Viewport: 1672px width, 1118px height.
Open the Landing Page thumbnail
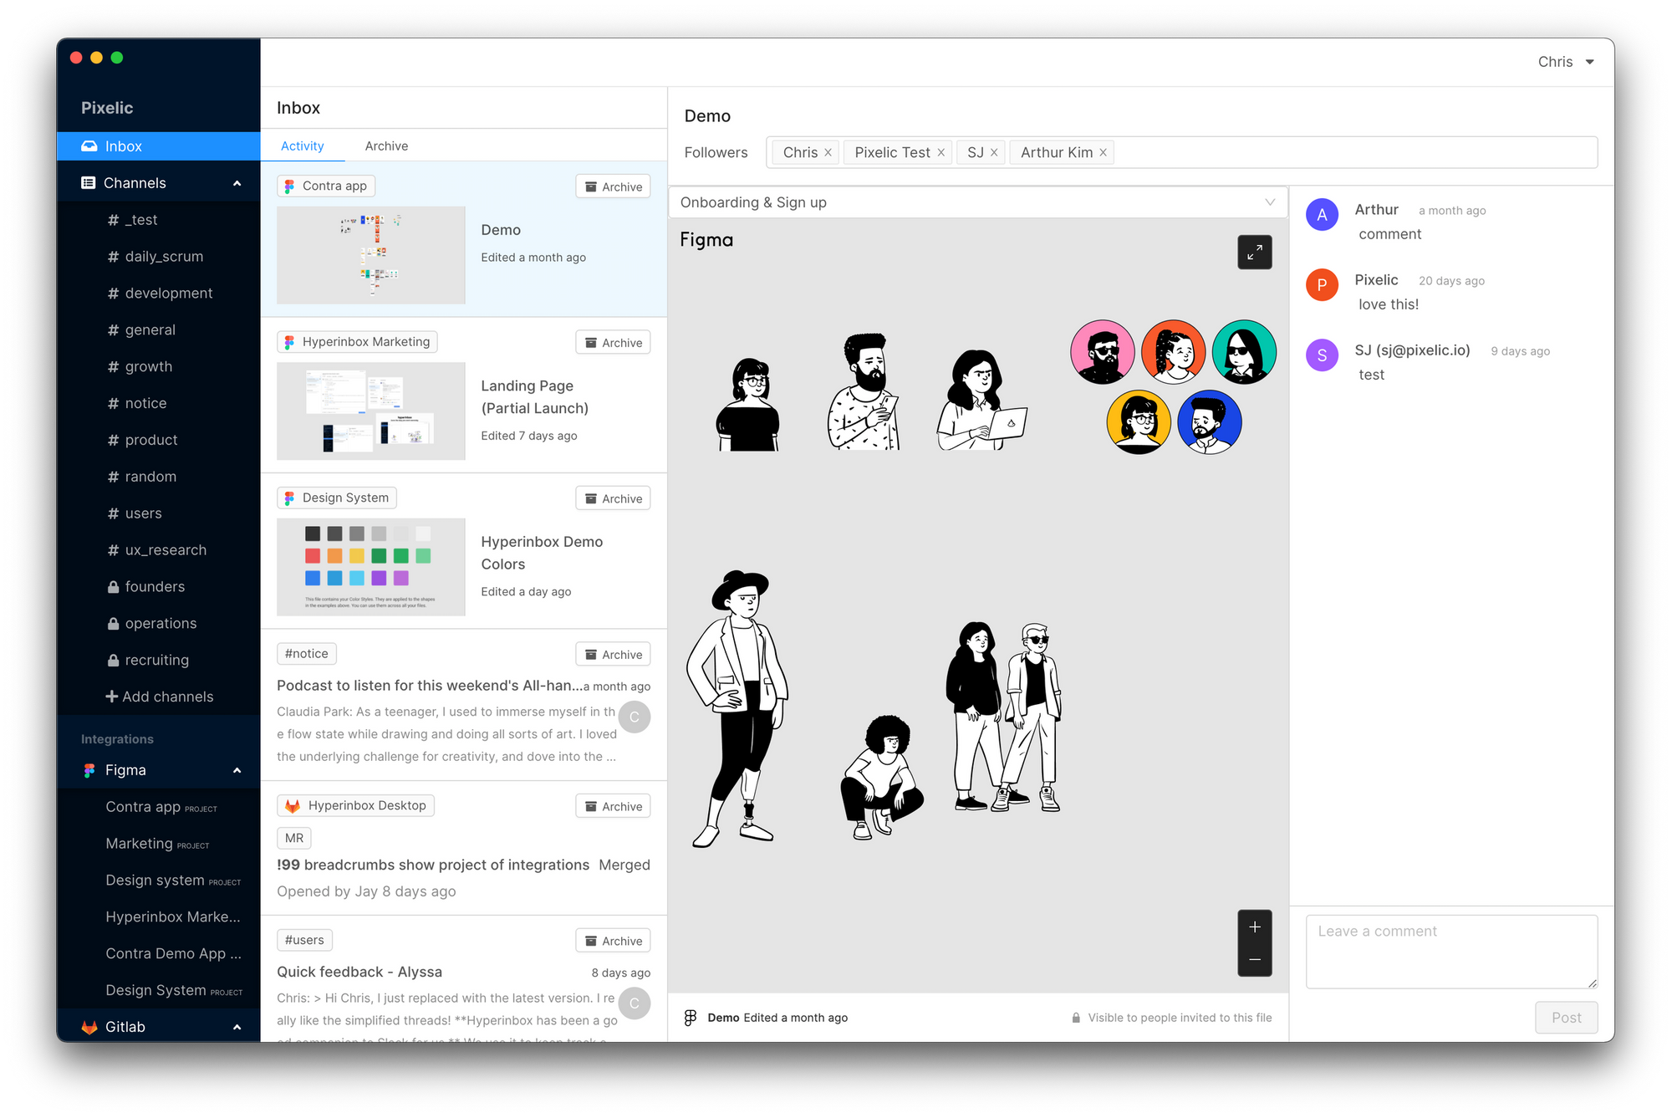point(371,411)
